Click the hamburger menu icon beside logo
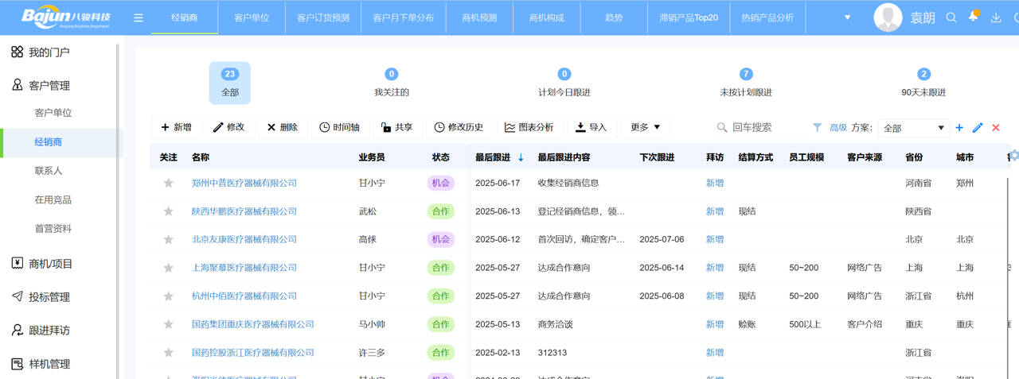 [x=139, y=17]
